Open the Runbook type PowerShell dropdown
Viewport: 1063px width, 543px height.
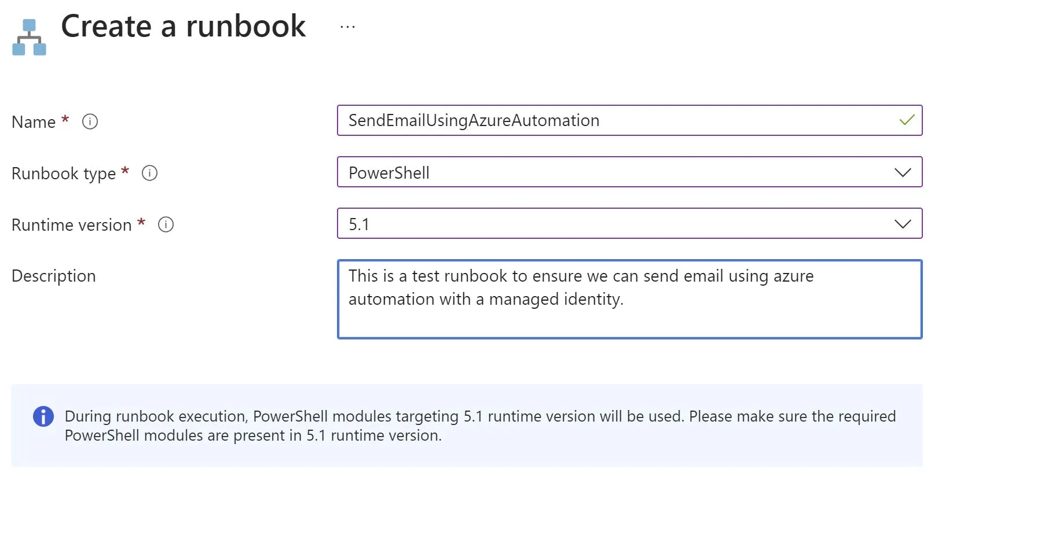[629, 172]
